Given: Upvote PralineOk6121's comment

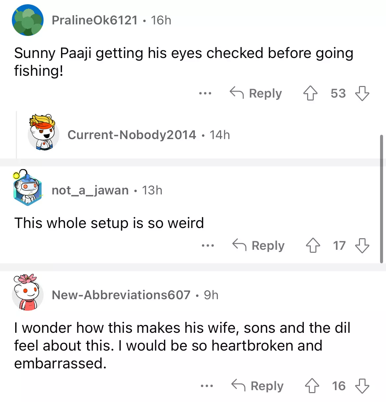Looking at the screenshot, I should [310, 93].
